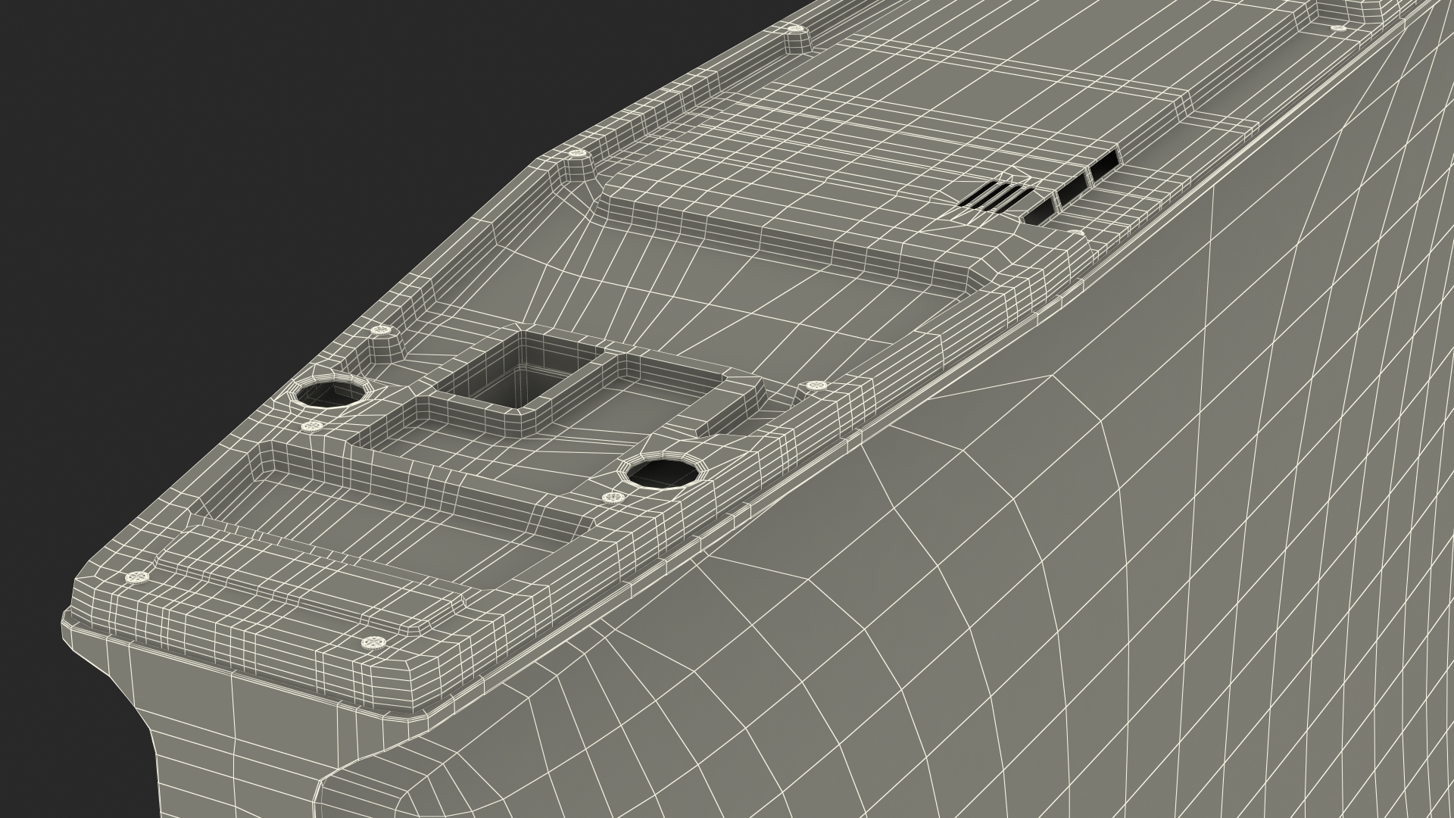Click the screw at the panel's front-left corner
Viewport: 1454px width, 818px height.
(x=137, y=578)
